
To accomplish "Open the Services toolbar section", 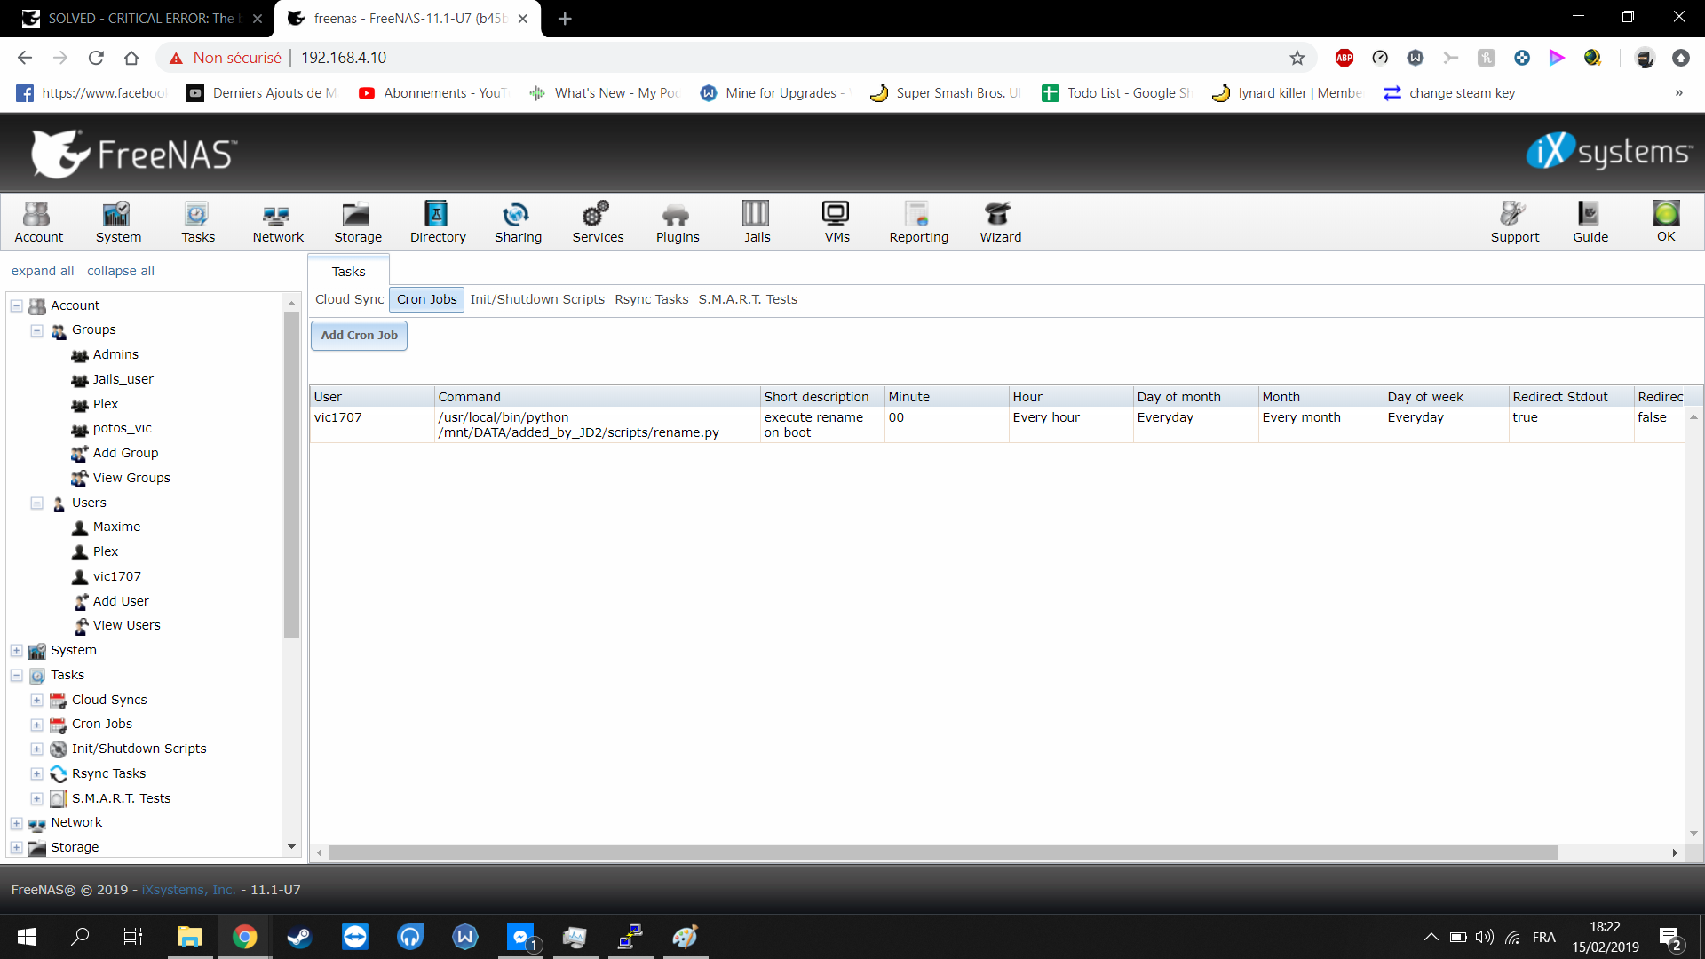I will [x=598, y=222].
